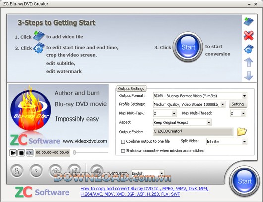This screenshot has width=263, height=202.
Task: Click the www.videoxdvd.com text in banner
Action: point(85,141)
